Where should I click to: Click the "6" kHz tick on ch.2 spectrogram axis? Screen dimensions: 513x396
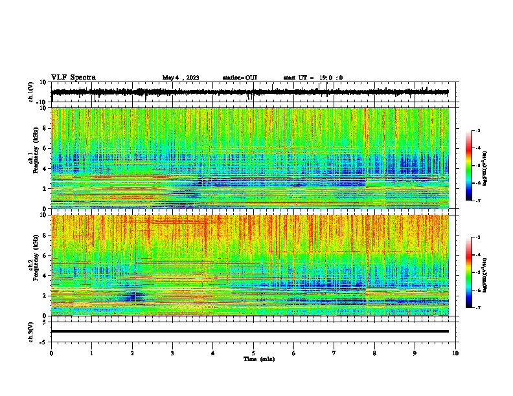45,256
